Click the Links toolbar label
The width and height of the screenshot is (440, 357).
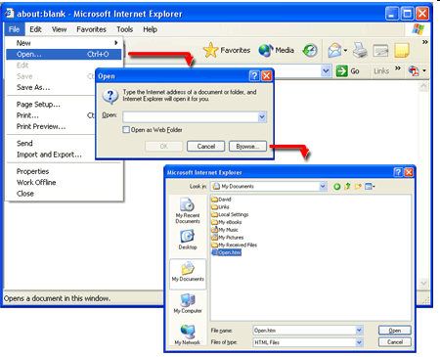pyautogui.click(x=381, y=70)
